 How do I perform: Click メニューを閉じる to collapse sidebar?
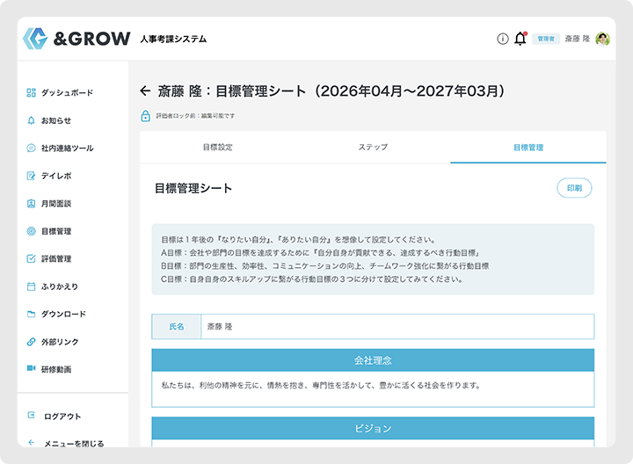tap(74, 443)
